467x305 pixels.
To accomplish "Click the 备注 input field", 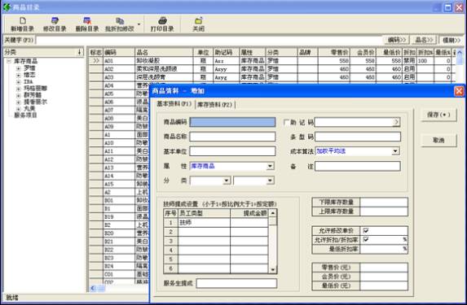I will pyautogui.click(x=358, y=166).
